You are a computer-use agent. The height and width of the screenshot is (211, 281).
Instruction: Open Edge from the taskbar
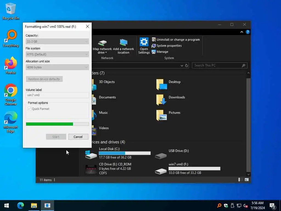(x=20, y=206)
